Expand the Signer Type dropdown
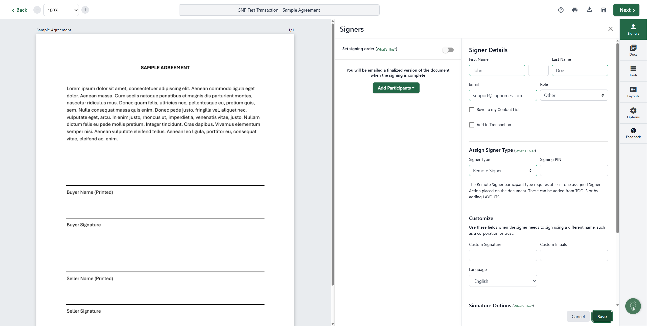Screen dimensions: 647x326 [x=503, y=171]
